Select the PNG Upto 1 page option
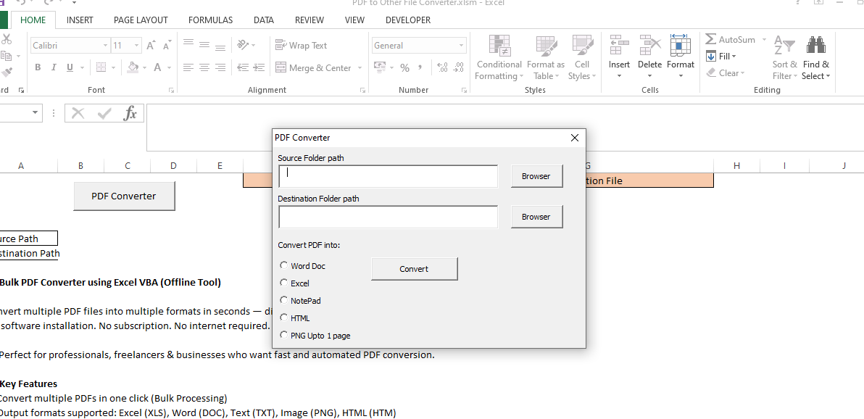864x419 pixels. coord(284,335)
